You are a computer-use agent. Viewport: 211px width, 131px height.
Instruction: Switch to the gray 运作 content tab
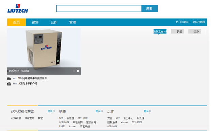(x=195, y=31)
